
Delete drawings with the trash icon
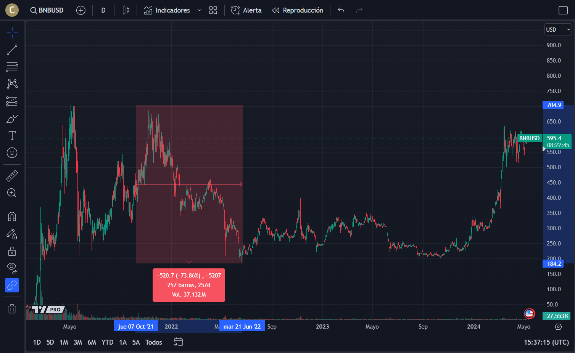(x=12, y=308)
